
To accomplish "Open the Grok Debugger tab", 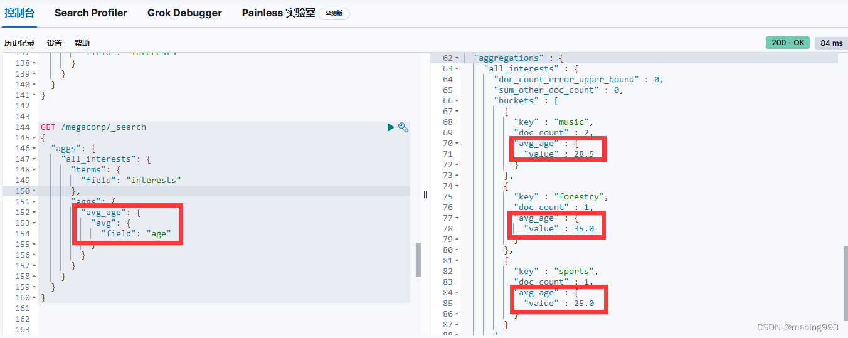I will (184, 13).
